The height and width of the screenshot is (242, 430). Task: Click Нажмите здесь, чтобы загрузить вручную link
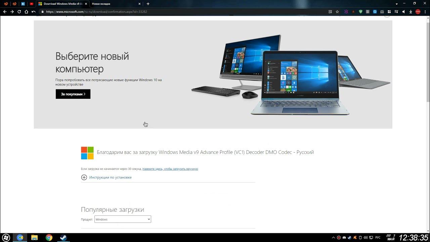[x=170, y=169]
